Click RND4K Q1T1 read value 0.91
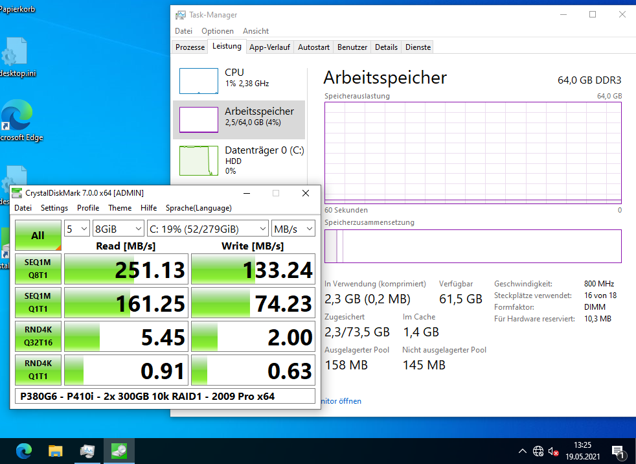The image size is (636, 464). (x=126, y=370)
